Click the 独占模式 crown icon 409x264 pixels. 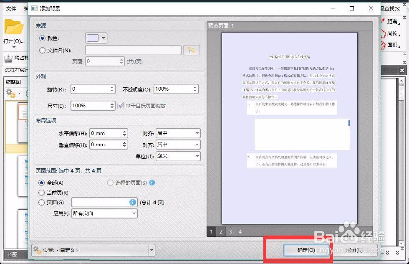tap(8, 59)
